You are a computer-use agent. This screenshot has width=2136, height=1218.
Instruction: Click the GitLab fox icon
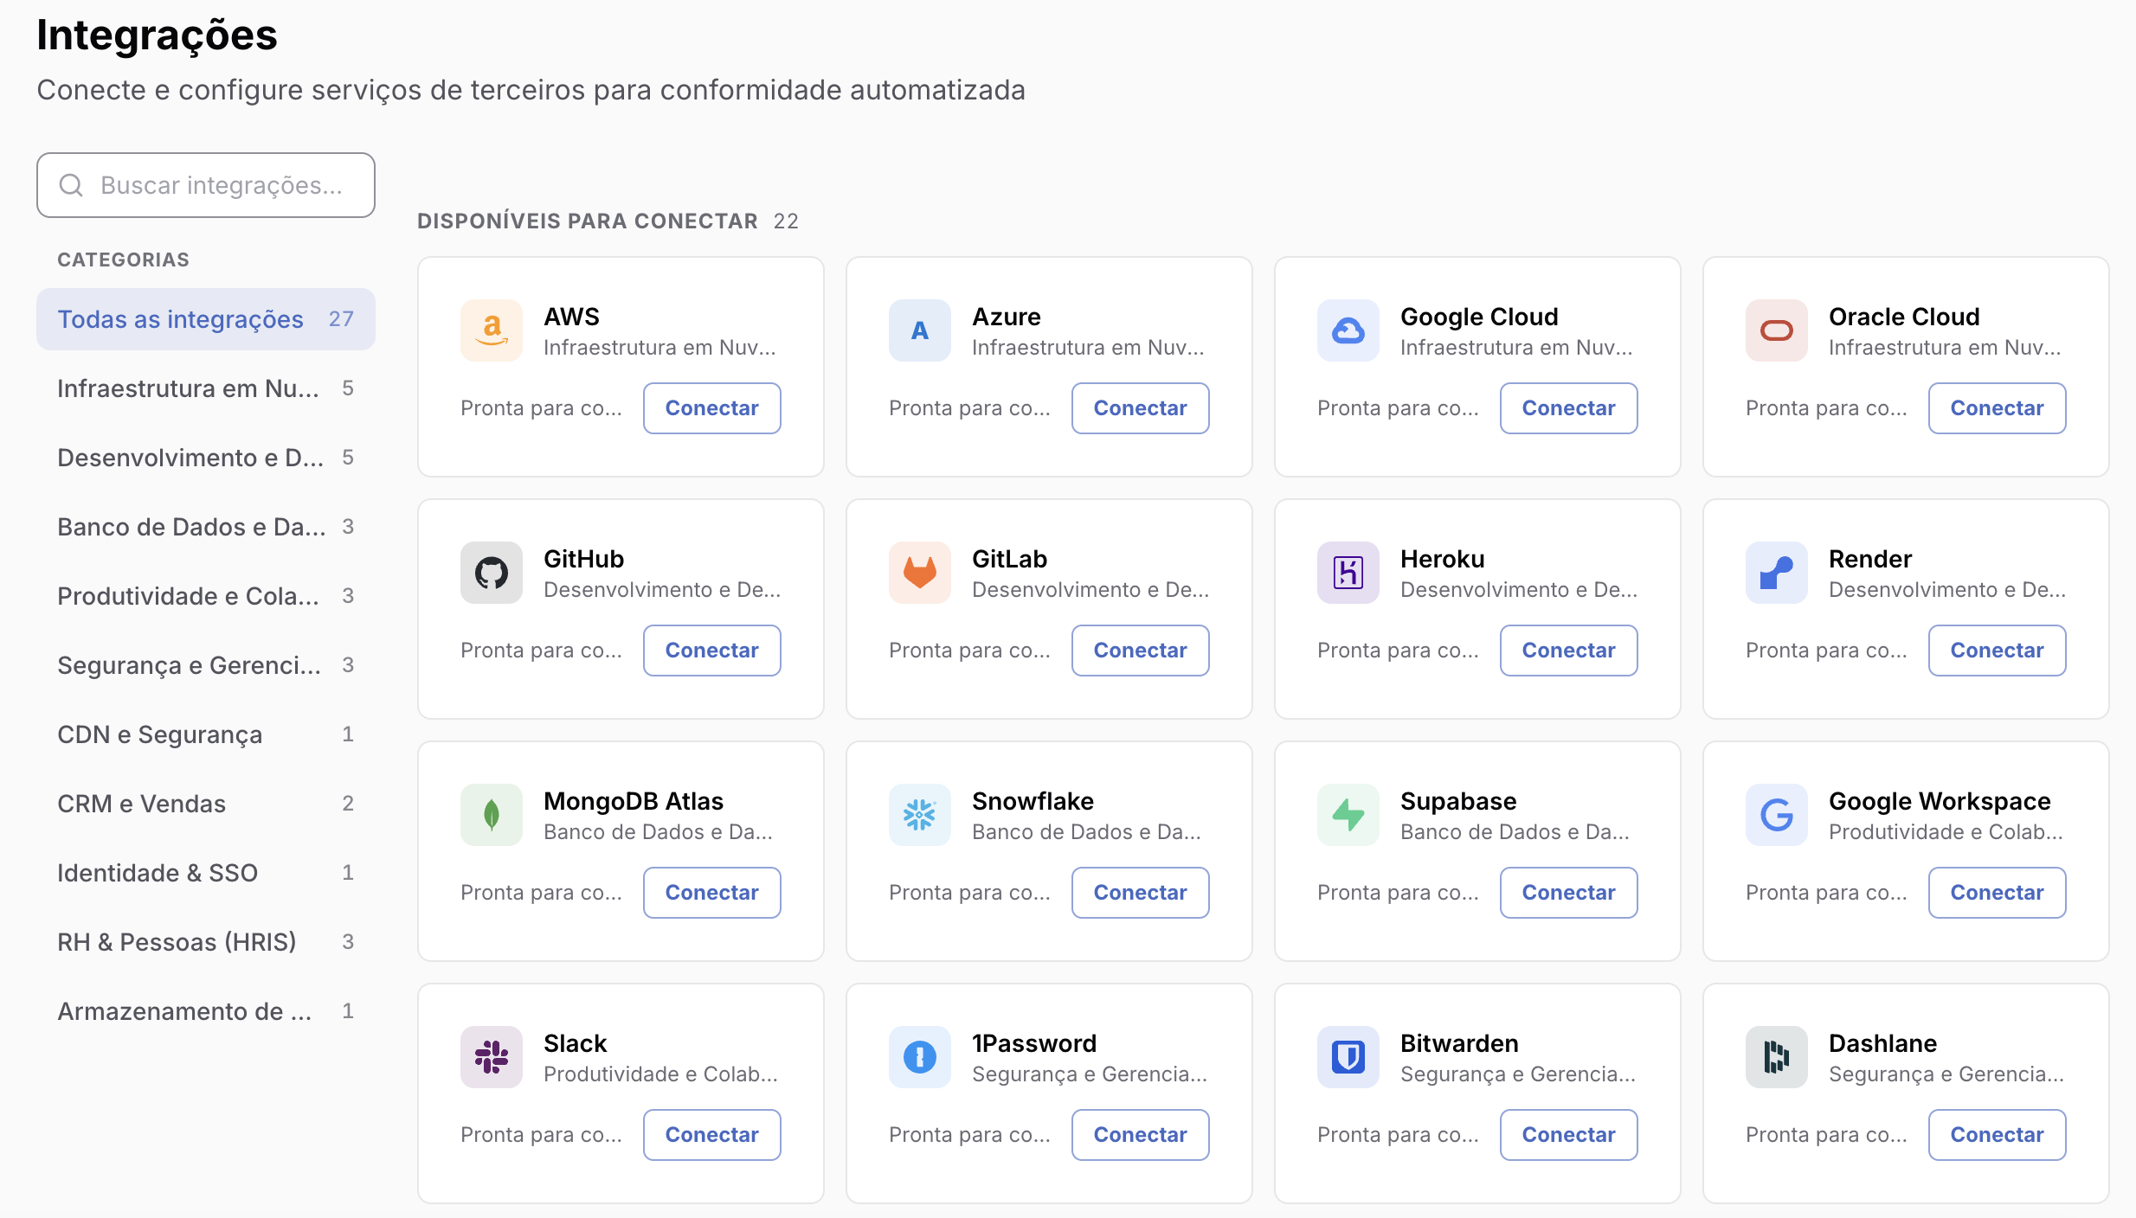point(920,573)
